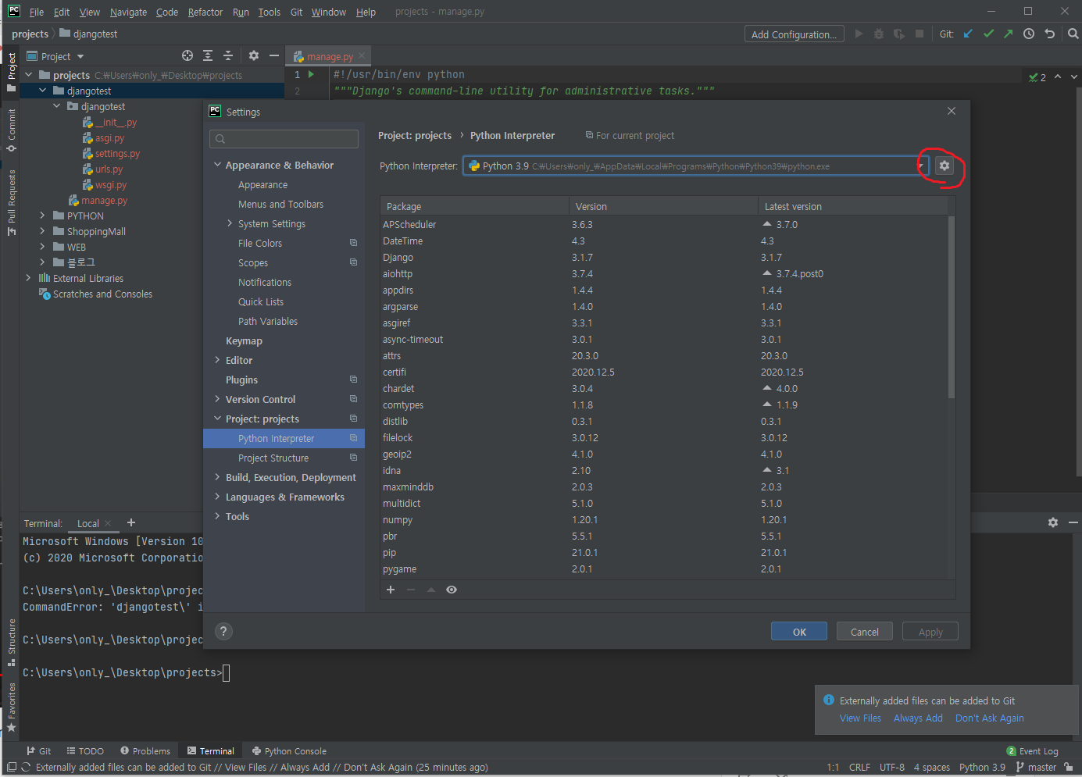Click the run gutter arrow on line 1
Viewport: 1082px width, 777px height.
click(x=311, y=74)
